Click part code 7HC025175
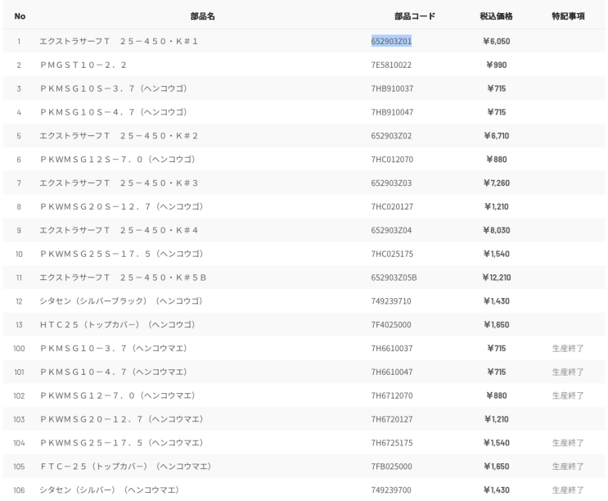Image resolution: width=608 pixels, height=501 pixels. point(392,254)
